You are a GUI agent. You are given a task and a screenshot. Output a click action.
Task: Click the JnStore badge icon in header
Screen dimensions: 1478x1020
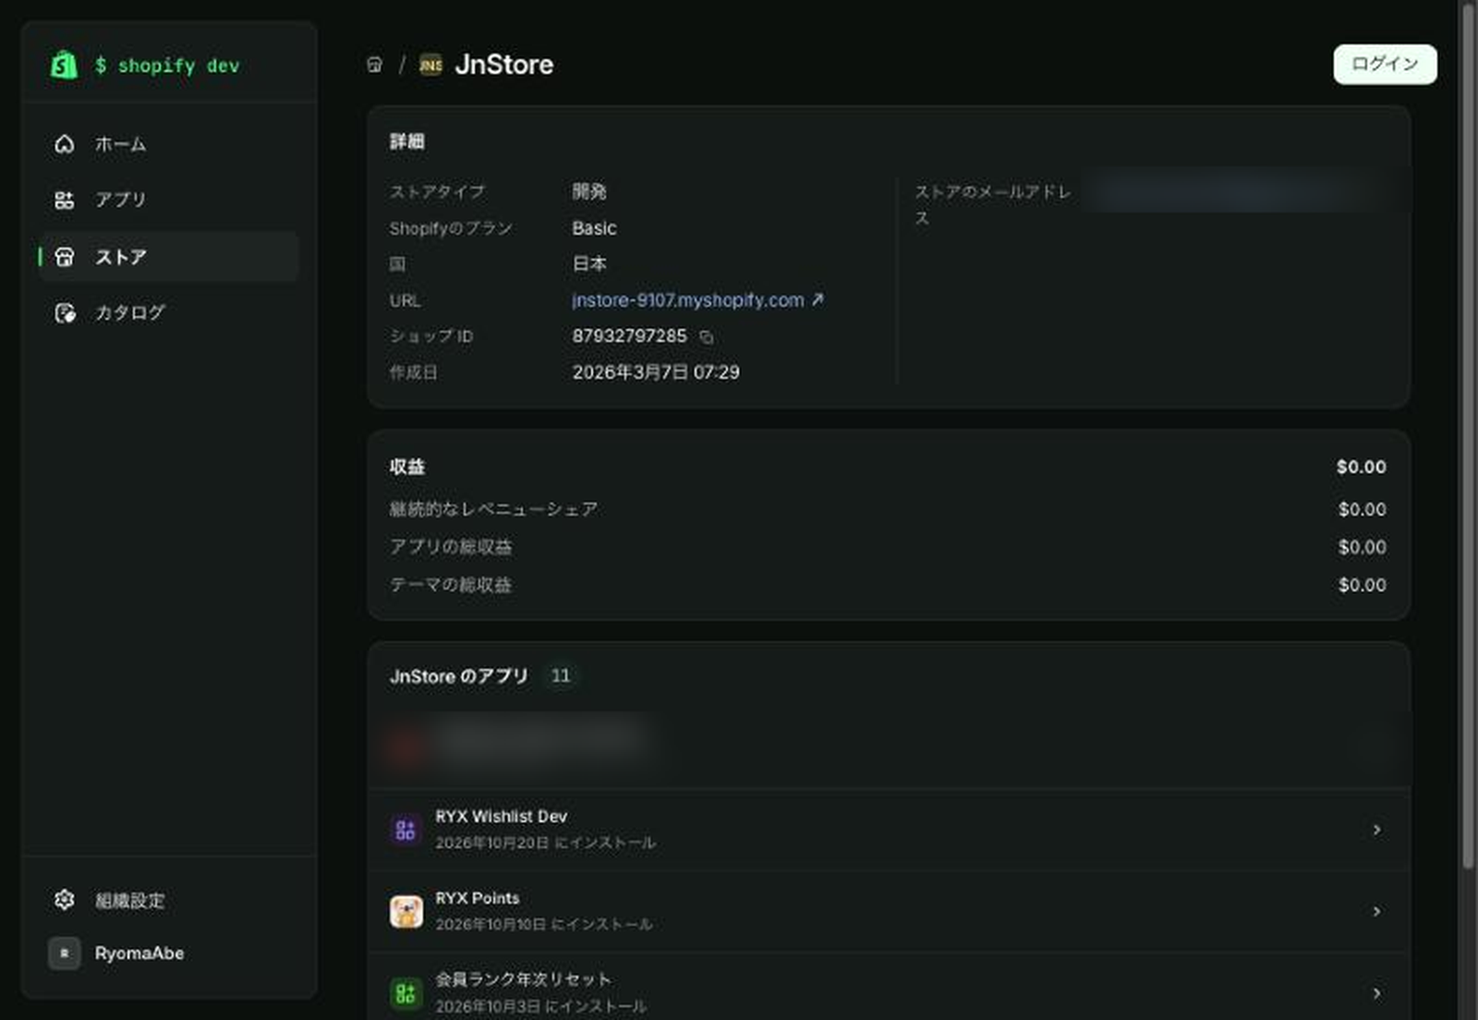(x=430, y=65)
